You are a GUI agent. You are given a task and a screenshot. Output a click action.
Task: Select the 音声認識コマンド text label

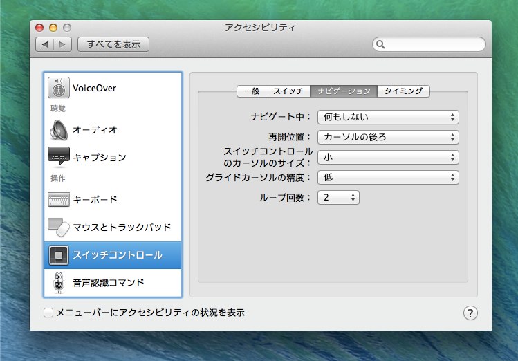pos(109,283)
